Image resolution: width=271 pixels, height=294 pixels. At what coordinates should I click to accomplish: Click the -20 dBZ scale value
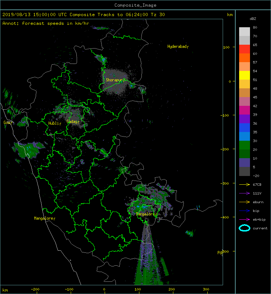pos(256,176)
